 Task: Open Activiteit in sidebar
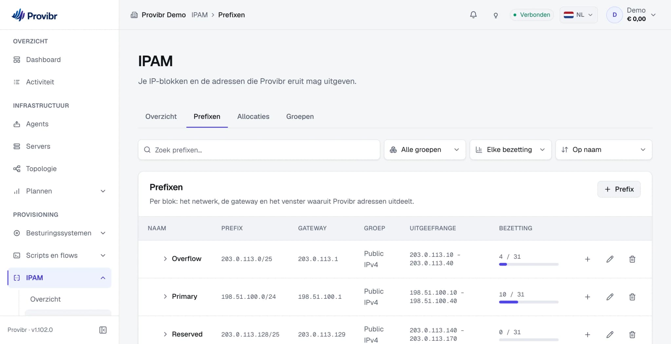(x=59, y=82)
